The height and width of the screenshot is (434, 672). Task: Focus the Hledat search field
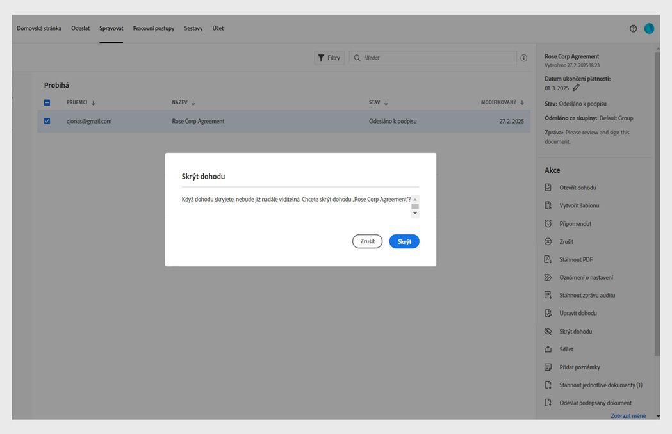click(433, 58)
